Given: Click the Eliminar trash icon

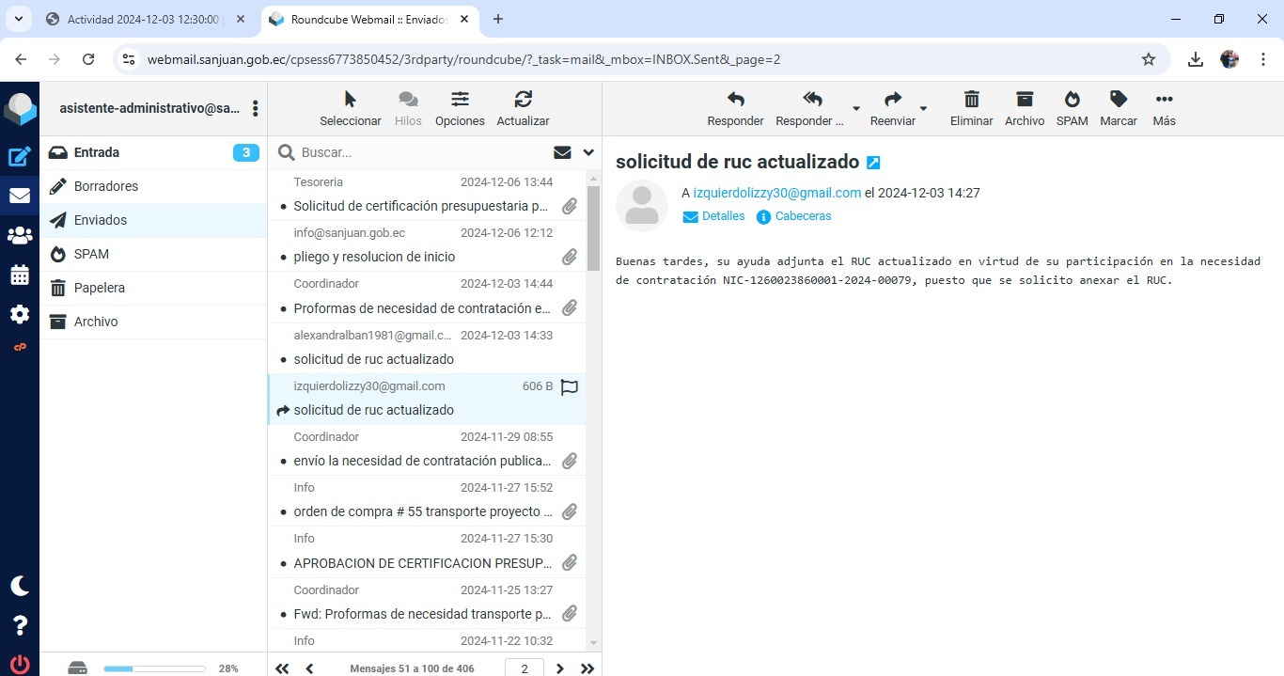Looking at the screenshot, I should coord(971,100).
